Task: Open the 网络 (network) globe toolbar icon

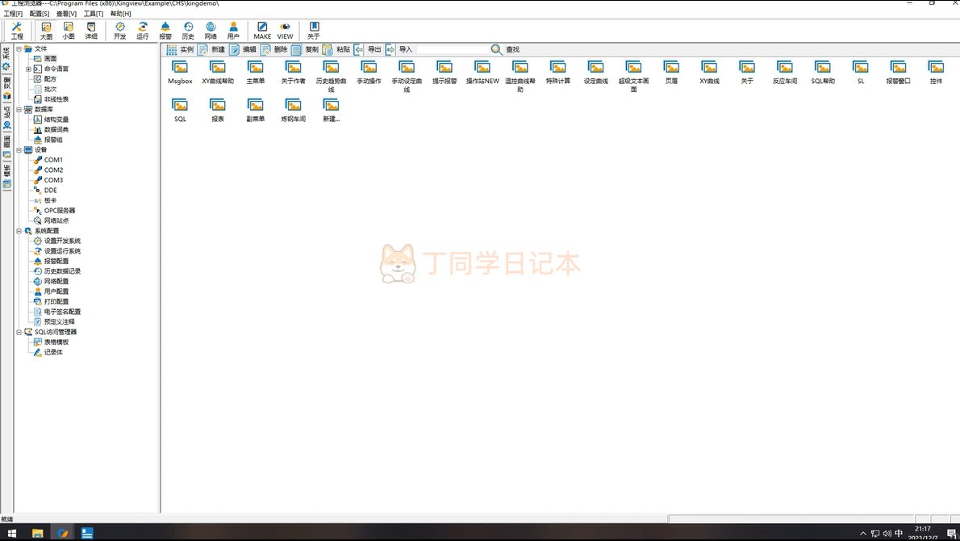Action: coord(211,31)
